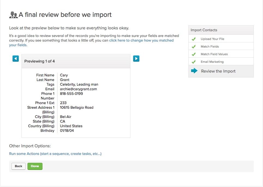Select the Upload Your File step
The width and height of the screenshot is (263, 187).
coord(221,39)
